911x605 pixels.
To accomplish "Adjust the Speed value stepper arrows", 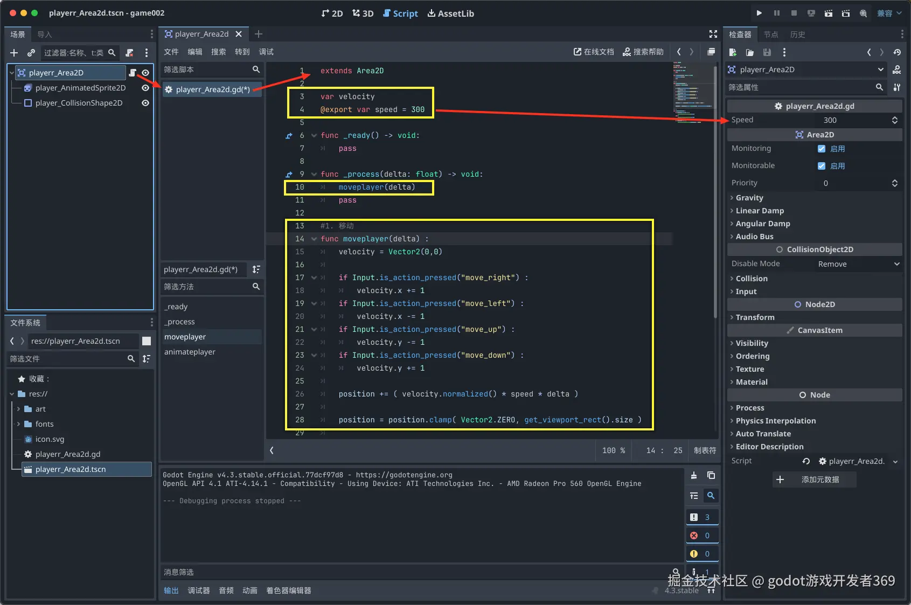I will (895, 120).
